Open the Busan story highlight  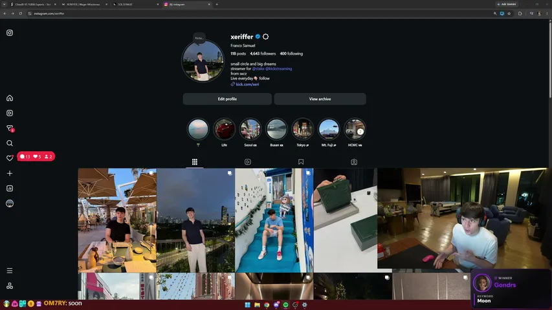(276, 129)
